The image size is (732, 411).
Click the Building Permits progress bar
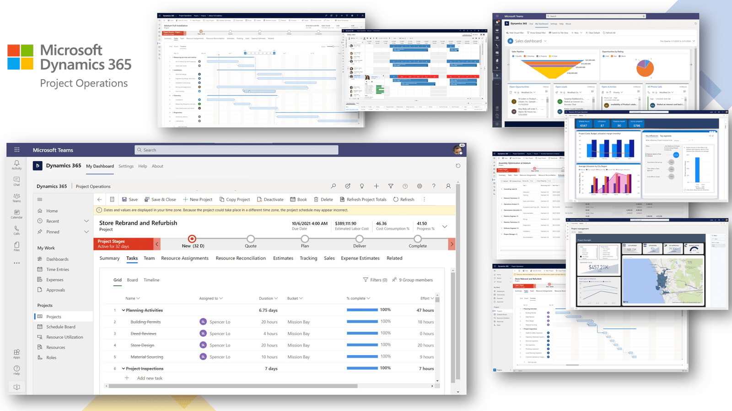pos(362,322)
